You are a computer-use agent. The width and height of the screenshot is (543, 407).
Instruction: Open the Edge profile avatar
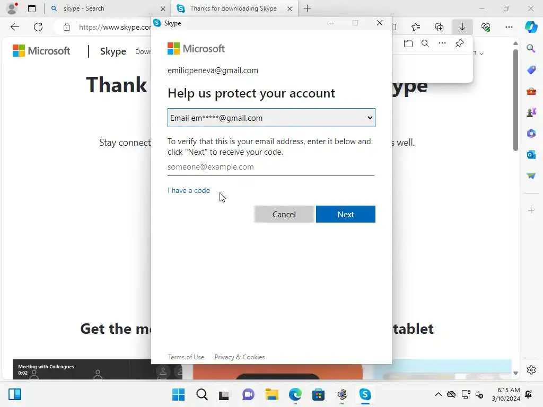point(12,8)
